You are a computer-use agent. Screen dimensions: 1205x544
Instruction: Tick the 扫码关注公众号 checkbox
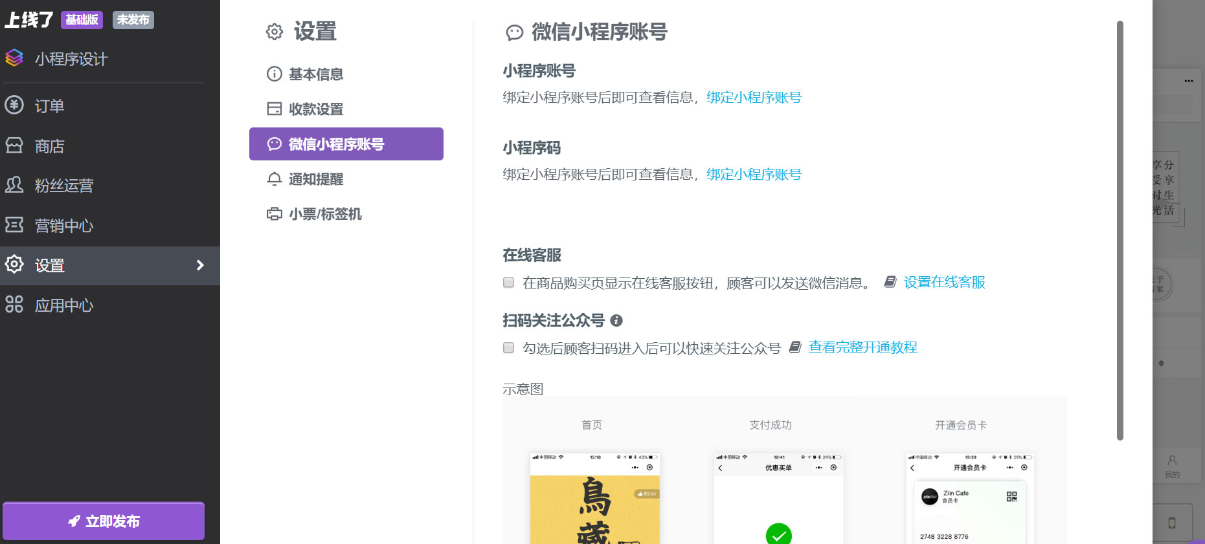(509, 348)
